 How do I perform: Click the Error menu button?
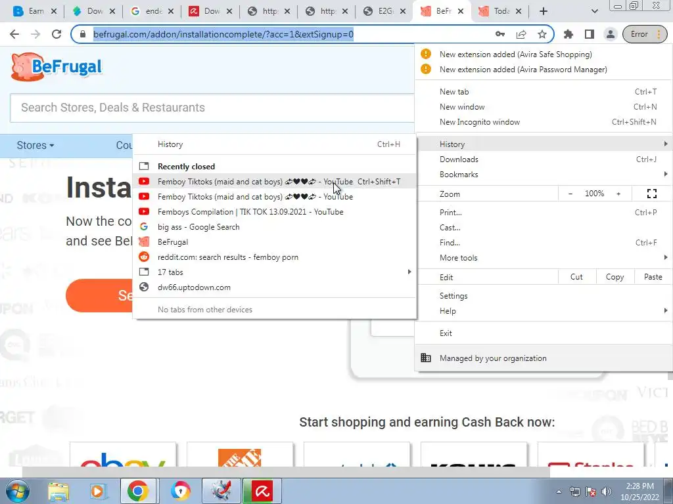click(x=645, y=34)
